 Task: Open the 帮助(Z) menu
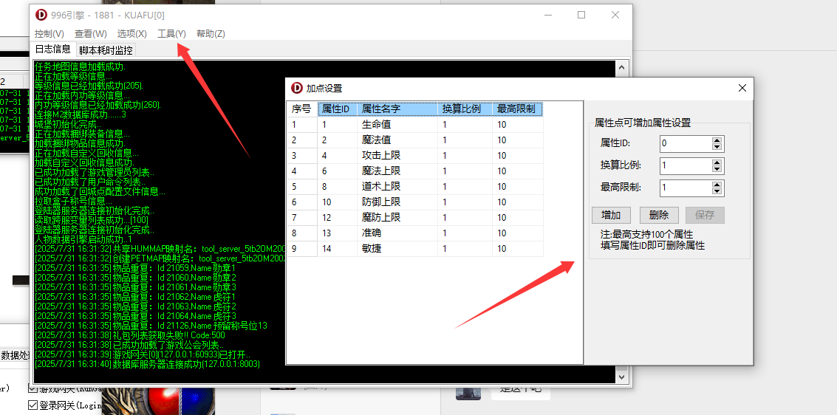[x=211, y=34]
